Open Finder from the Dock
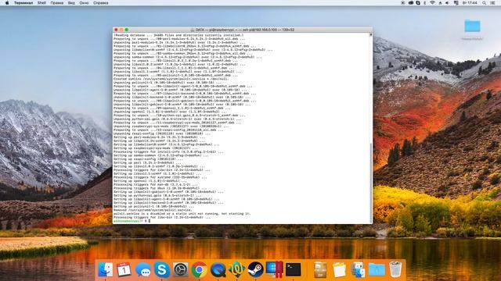Image resolution: width=501 pixels, height=281 pixels. [105, 270]
